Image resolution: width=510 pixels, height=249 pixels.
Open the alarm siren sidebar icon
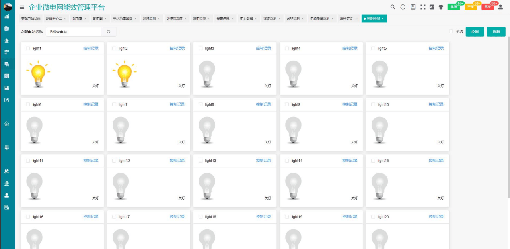tap(7, 41)
